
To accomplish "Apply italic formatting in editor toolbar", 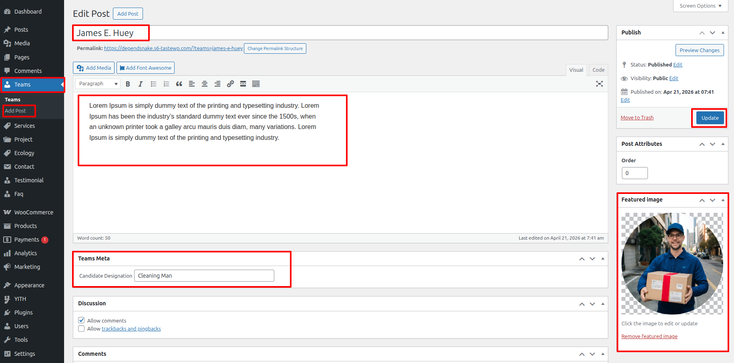I will pos(141,84).
